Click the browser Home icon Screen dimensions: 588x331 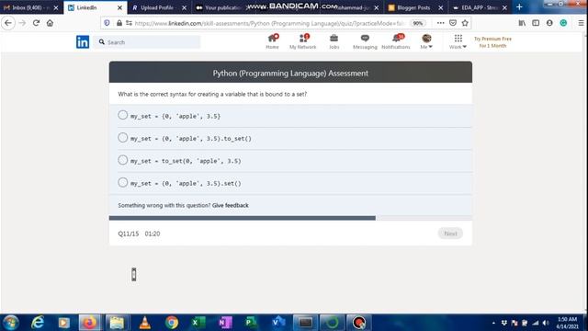pos(50,23)
